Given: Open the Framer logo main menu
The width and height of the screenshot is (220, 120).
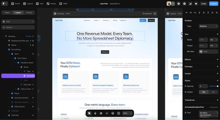Looking at the screenshot, I should point(5,4).
